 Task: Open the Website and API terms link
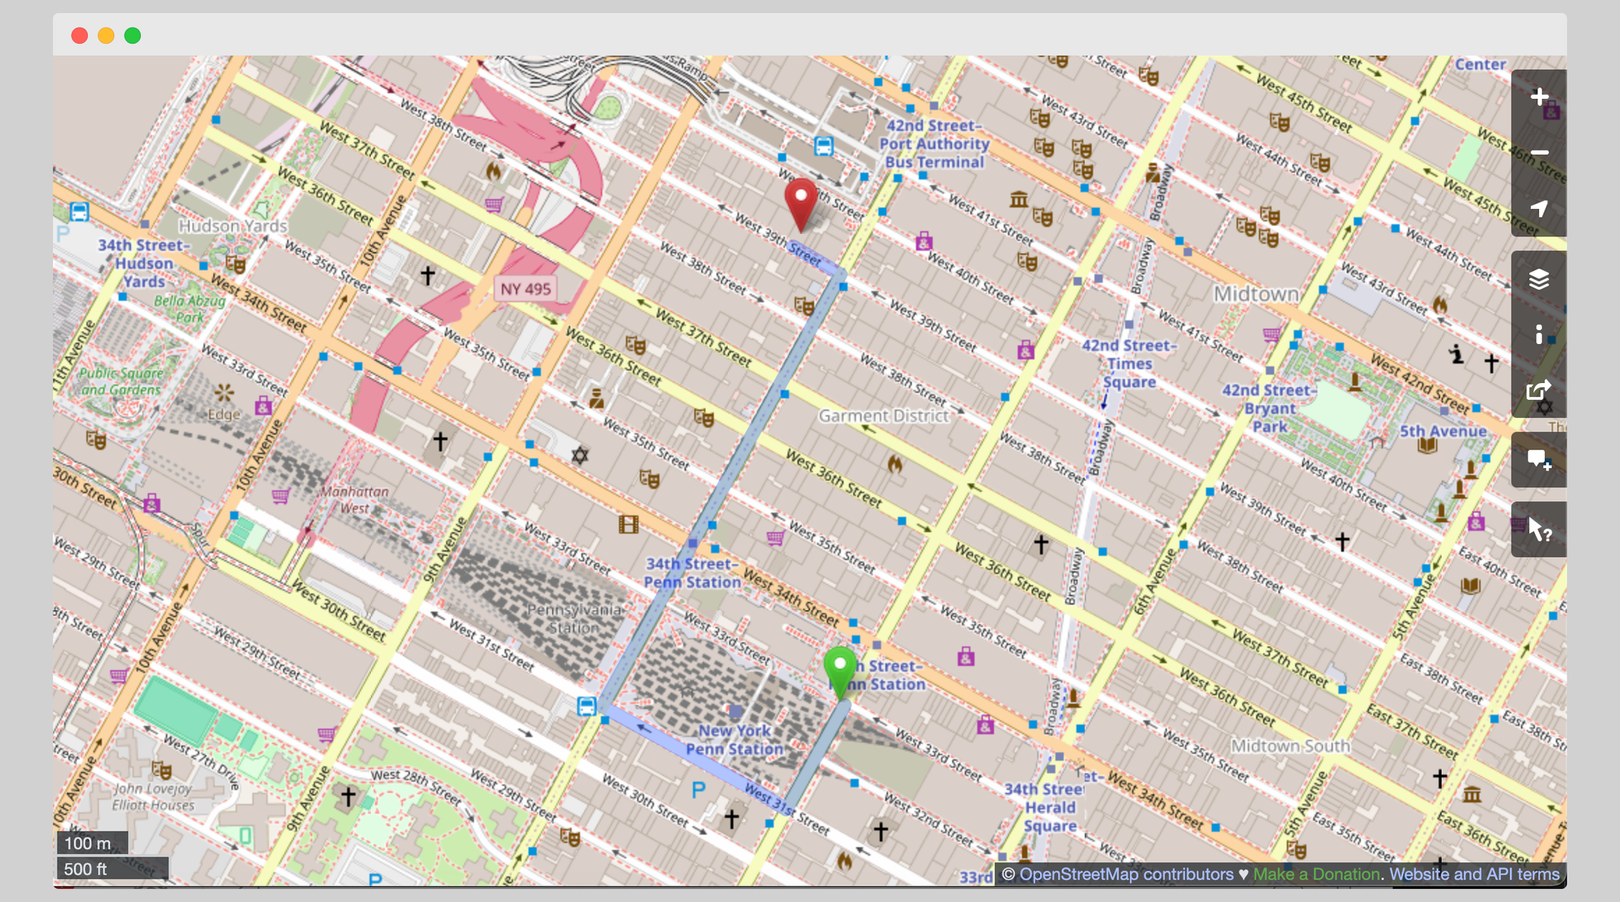pyautogui.click(x=1474, y=874)
